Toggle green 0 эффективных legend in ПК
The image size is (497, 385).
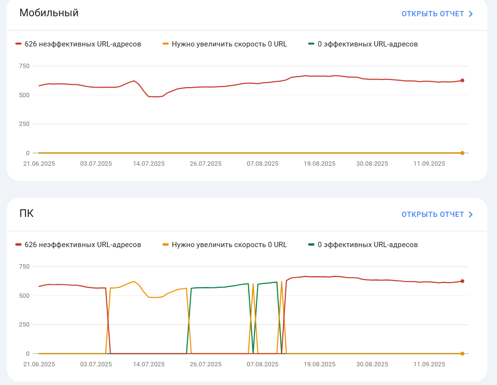pos(363,245)
